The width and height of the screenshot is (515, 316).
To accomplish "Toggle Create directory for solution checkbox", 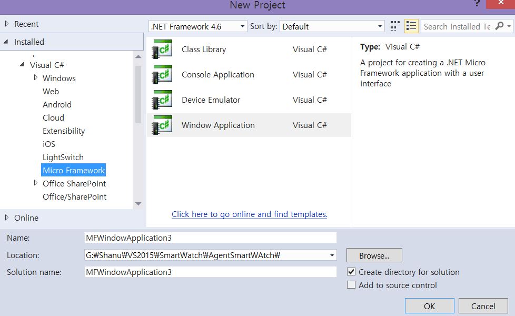I will pos(351,272).
